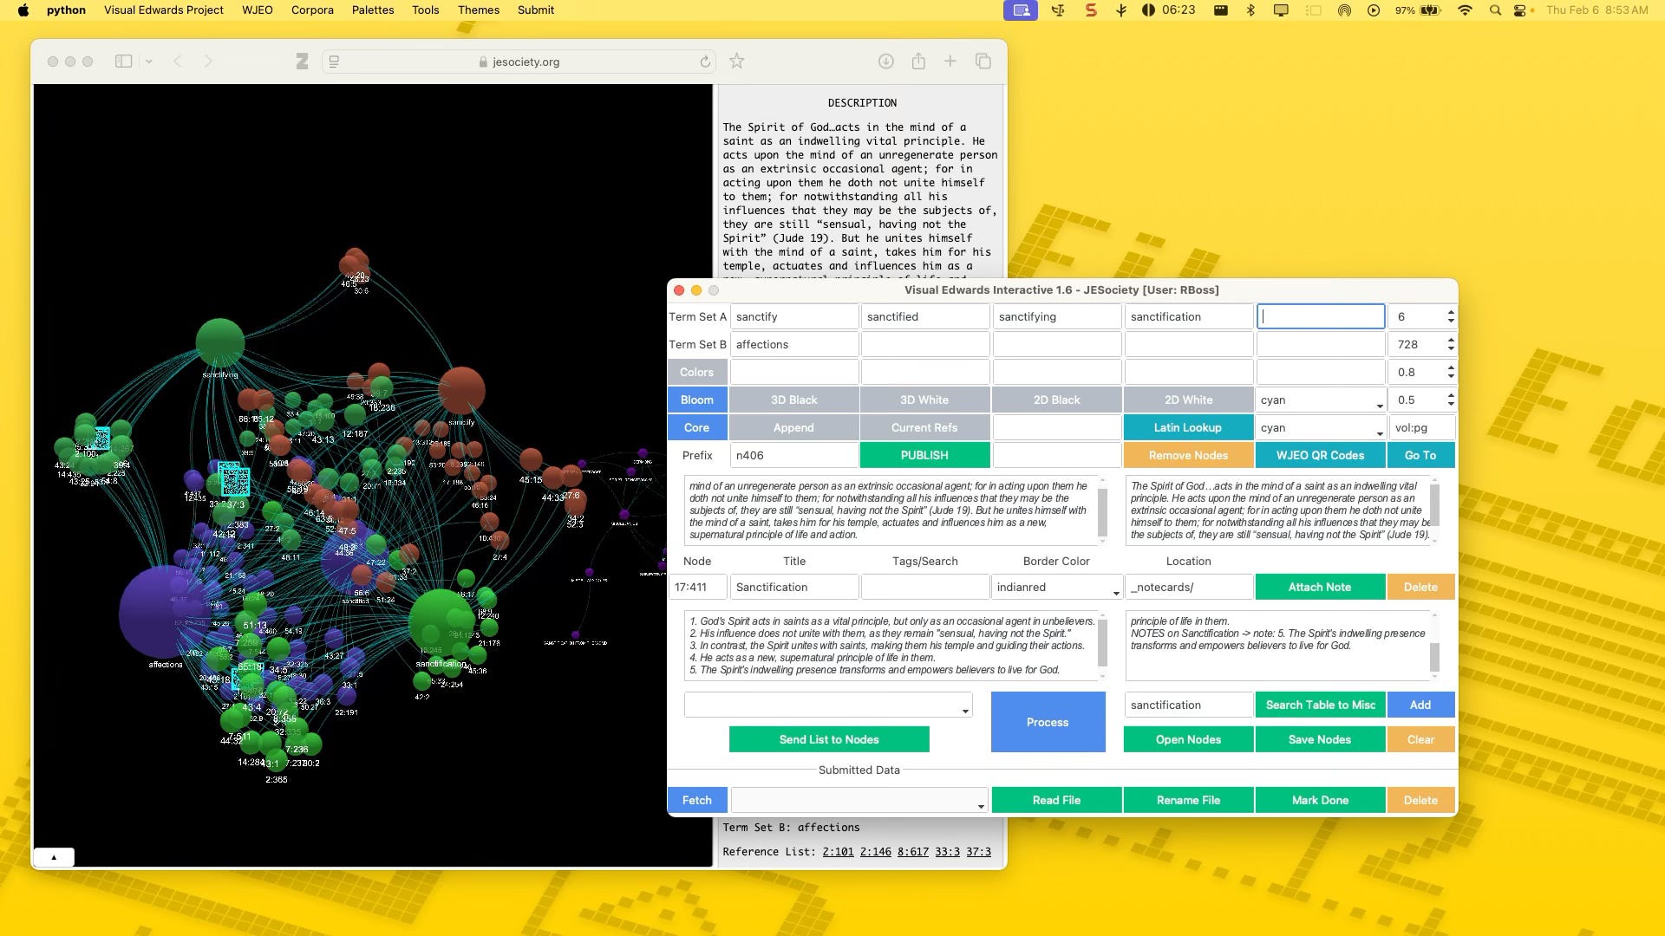Open the WJEO menu
Image resolution: width=1665 pixels, height=936 pixels.
pyautogui.click(x=257, y=10)
